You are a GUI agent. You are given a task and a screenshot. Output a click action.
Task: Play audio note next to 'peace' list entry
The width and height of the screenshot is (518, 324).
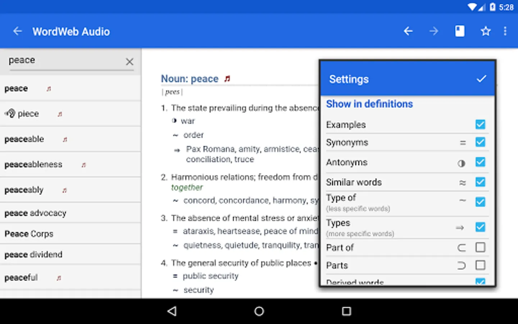49,89
